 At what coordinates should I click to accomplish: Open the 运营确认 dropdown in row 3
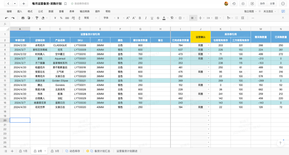click(x=208, y=45)
